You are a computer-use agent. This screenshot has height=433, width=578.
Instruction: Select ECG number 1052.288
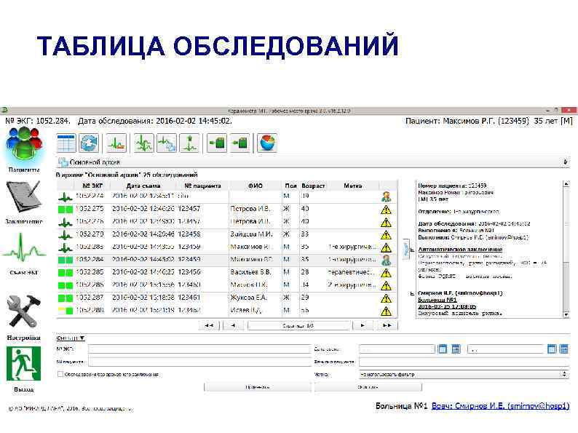[90, 310]
